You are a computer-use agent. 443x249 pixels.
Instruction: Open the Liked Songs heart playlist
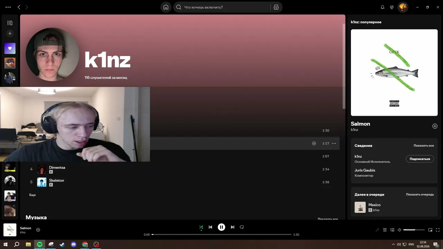point(10,48)
